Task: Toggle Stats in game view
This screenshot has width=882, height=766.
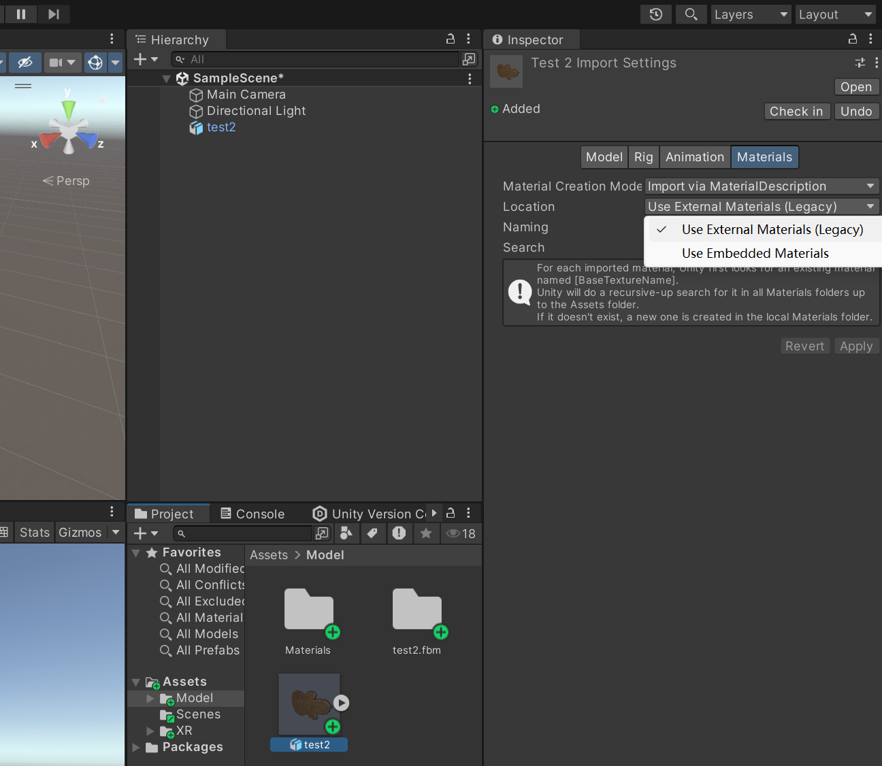Action: (35, 533)
